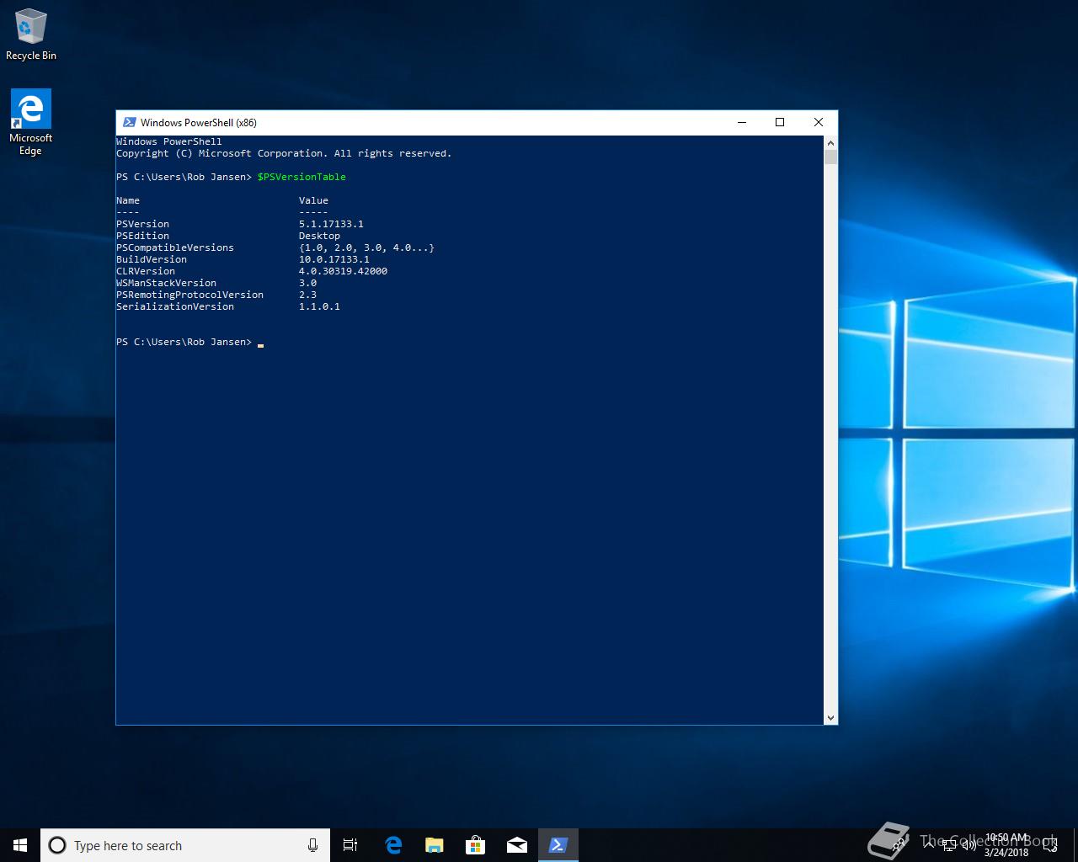Click the PowerShell scrollbar thumb
The image size is (1078, 862).
[x=830, y=157]
